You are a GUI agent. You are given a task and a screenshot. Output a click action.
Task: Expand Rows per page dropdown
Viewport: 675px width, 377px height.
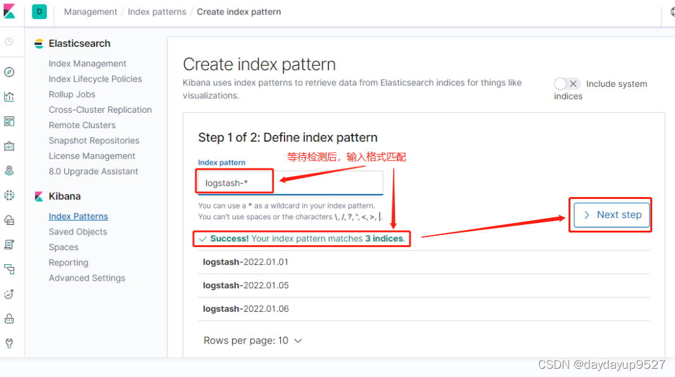coord(253,341)
